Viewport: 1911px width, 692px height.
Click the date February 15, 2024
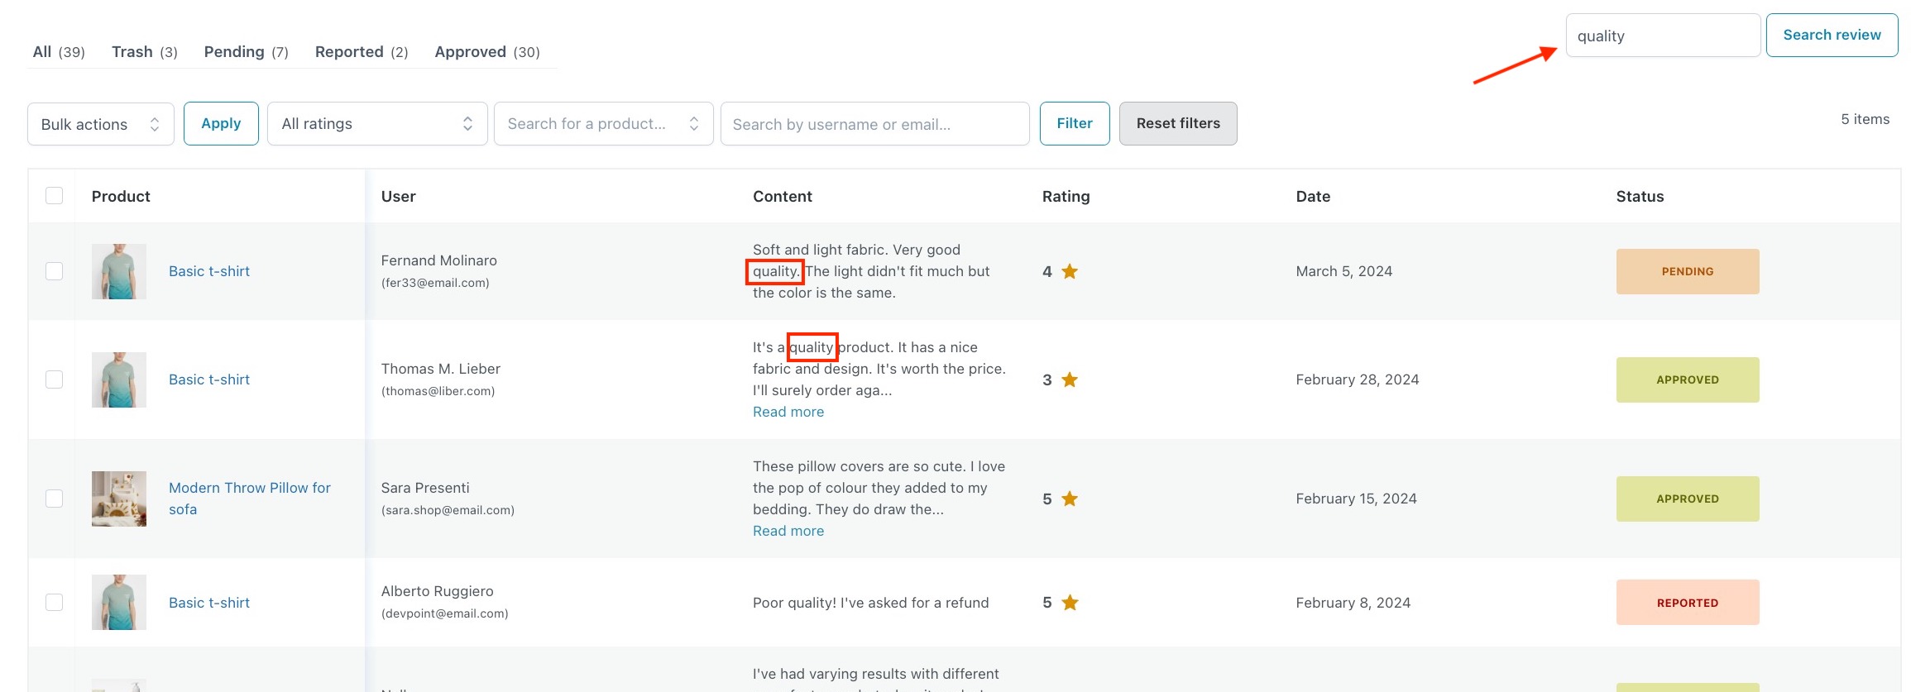(x=1356, y=499)
